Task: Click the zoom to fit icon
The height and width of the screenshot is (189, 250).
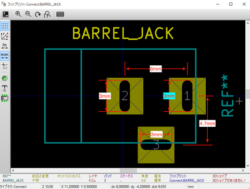Action: coord(47,14)
